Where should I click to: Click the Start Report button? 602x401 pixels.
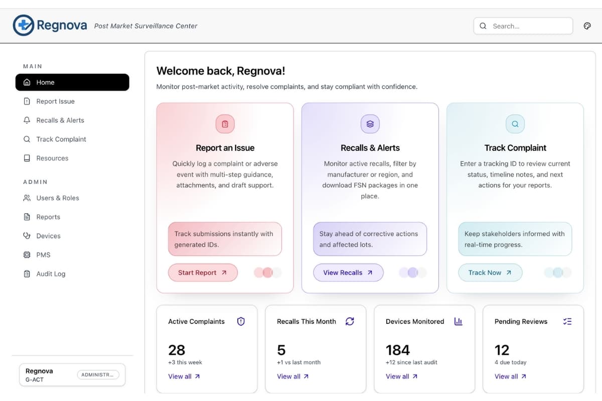[x=203, y=272]
